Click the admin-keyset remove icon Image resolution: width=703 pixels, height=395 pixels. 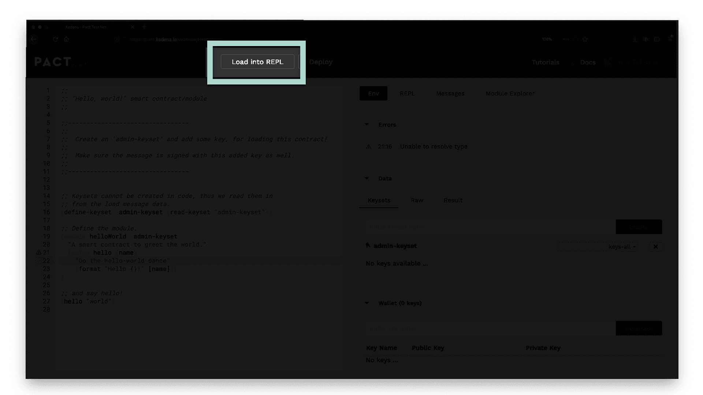655,247
